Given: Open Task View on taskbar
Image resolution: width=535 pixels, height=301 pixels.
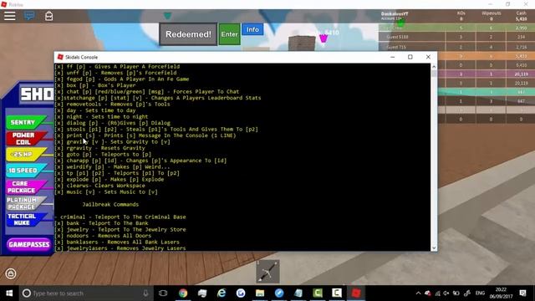Looking at the screenshot, I should [163, 293].
